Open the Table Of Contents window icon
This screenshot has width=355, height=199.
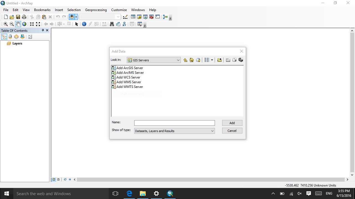(133, 17)
